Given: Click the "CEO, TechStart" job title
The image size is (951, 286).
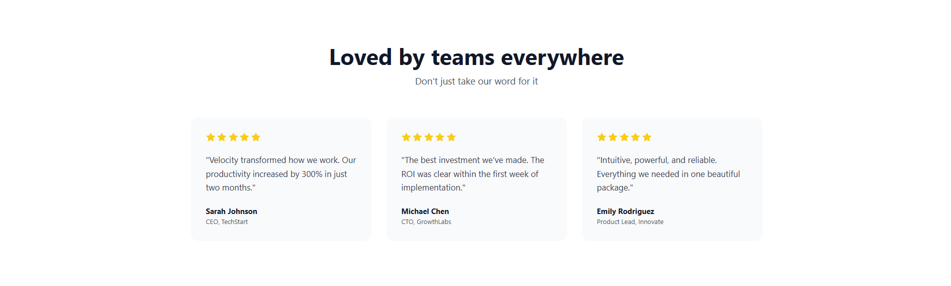Looking at the screenshot, I should pos(227,222).
